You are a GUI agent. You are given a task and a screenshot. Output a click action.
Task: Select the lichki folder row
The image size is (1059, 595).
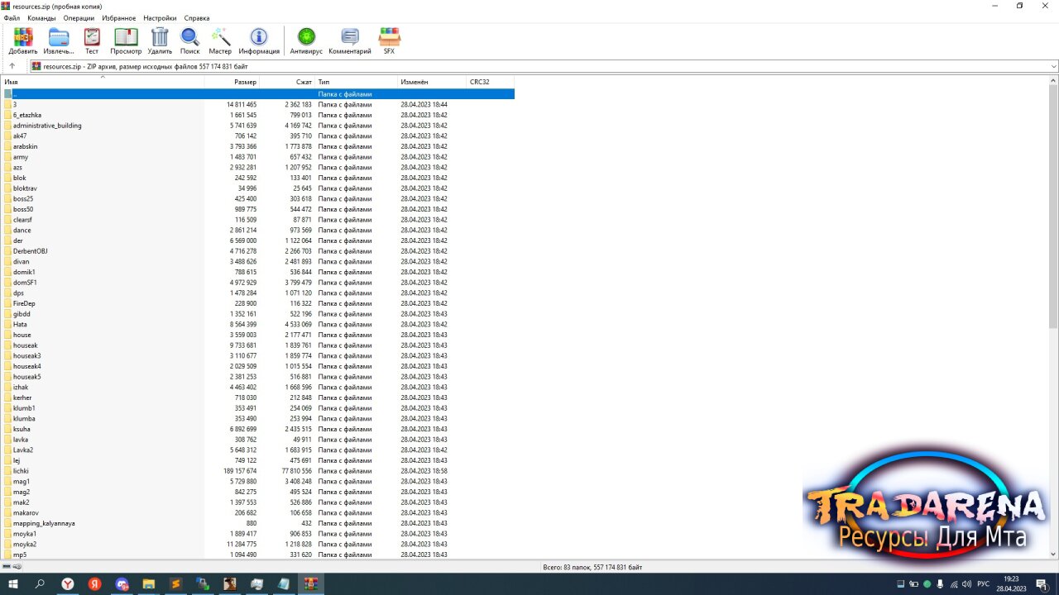click(258, 471)
